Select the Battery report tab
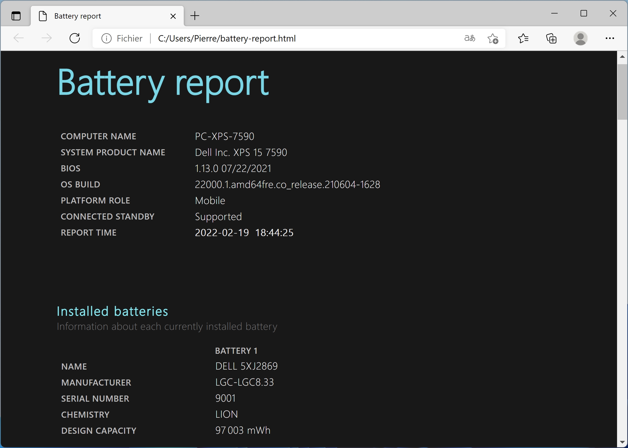Image resolution: width=628 pixels, height=448 pixels. 107,16
